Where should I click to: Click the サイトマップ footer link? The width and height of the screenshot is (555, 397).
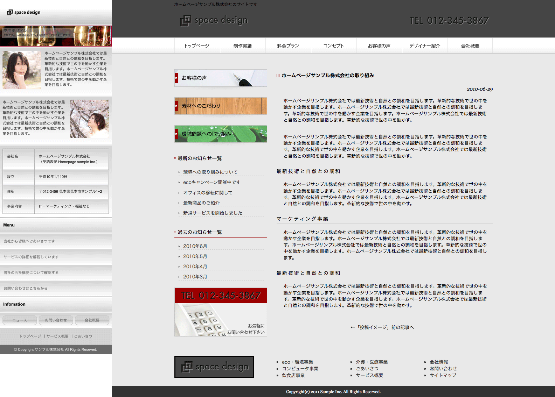(443, 375)
